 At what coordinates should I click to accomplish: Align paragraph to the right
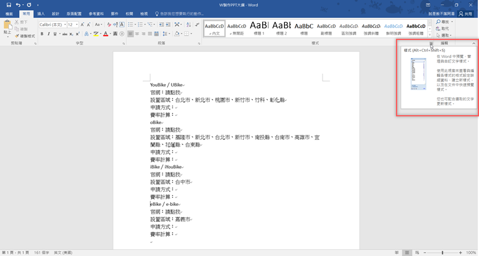point(143,34)
